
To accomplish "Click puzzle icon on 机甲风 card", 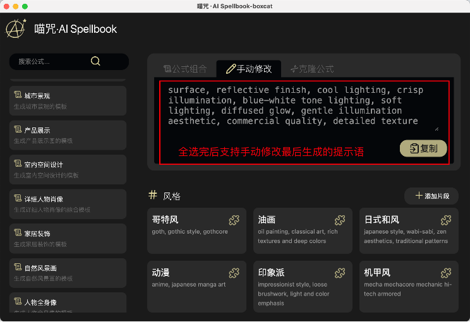I will (x=446, y=273).
